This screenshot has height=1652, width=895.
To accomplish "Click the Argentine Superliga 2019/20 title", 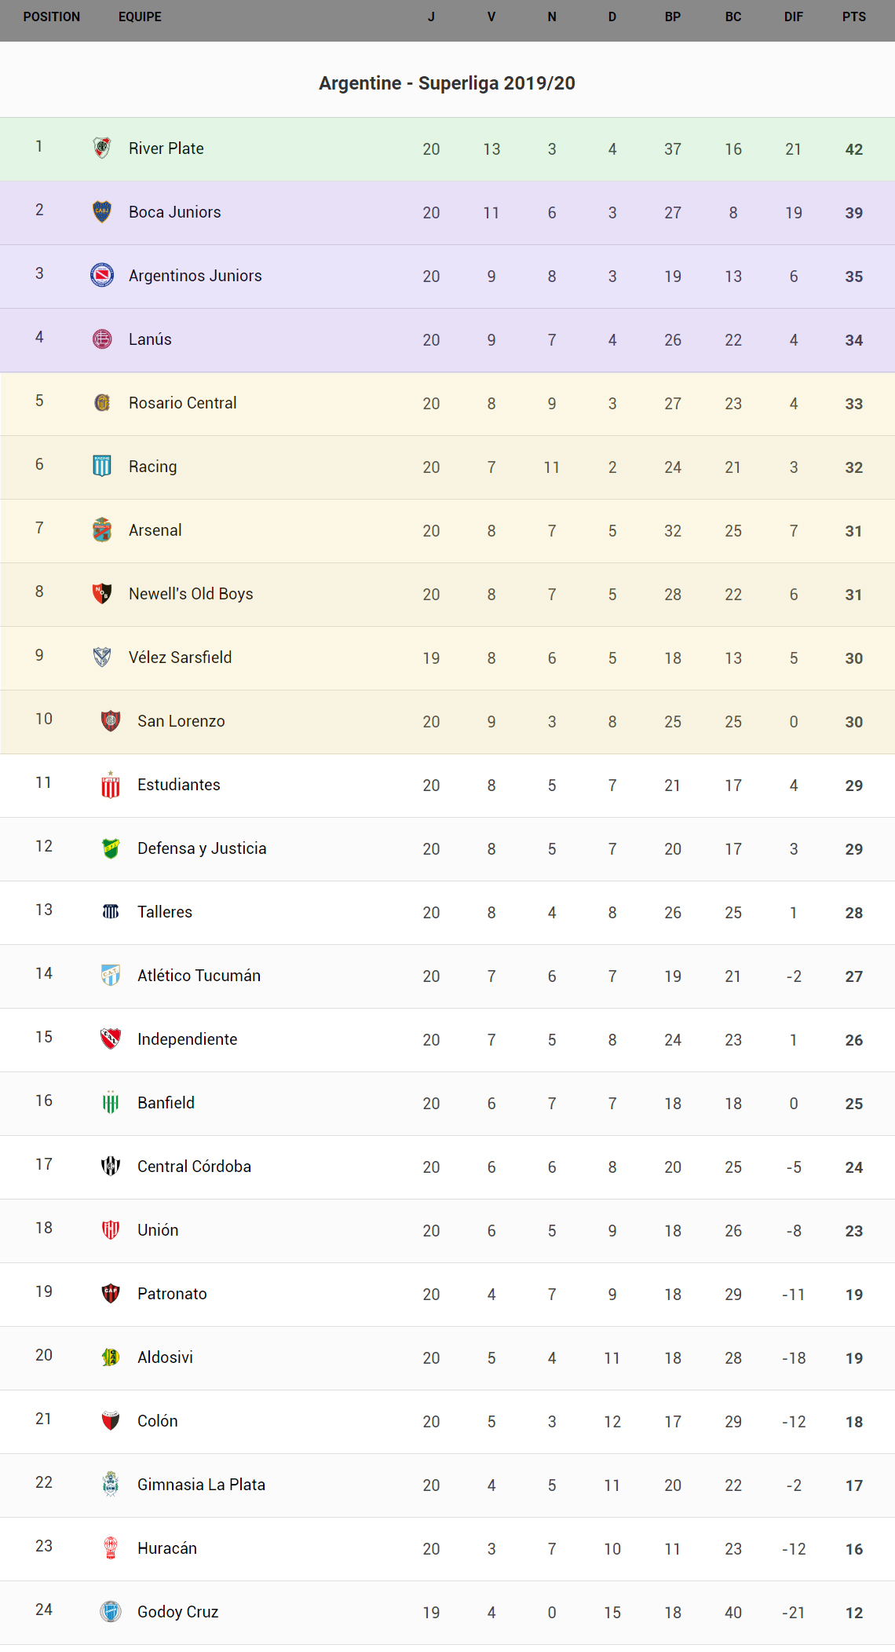I will tap(447, 83).
